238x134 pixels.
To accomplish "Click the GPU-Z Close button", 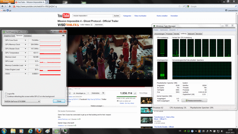I will tap(59, 101).
